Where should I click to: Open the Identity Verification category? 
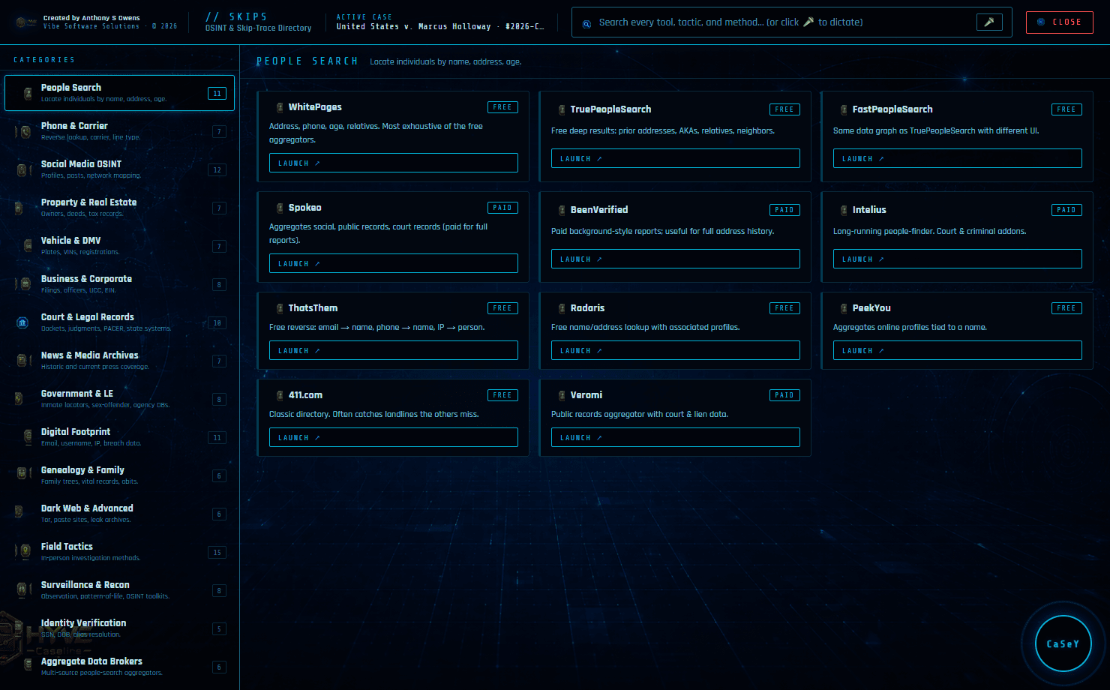120,628
